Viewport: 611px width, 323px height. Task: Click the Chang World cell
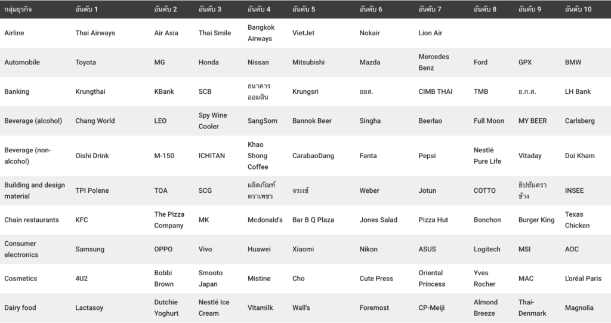(95, 121)
